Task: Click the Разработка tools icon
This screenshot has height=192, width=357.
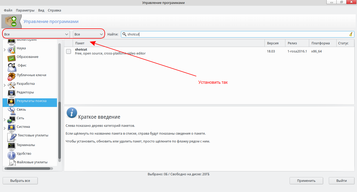Action: click(11, 85)
